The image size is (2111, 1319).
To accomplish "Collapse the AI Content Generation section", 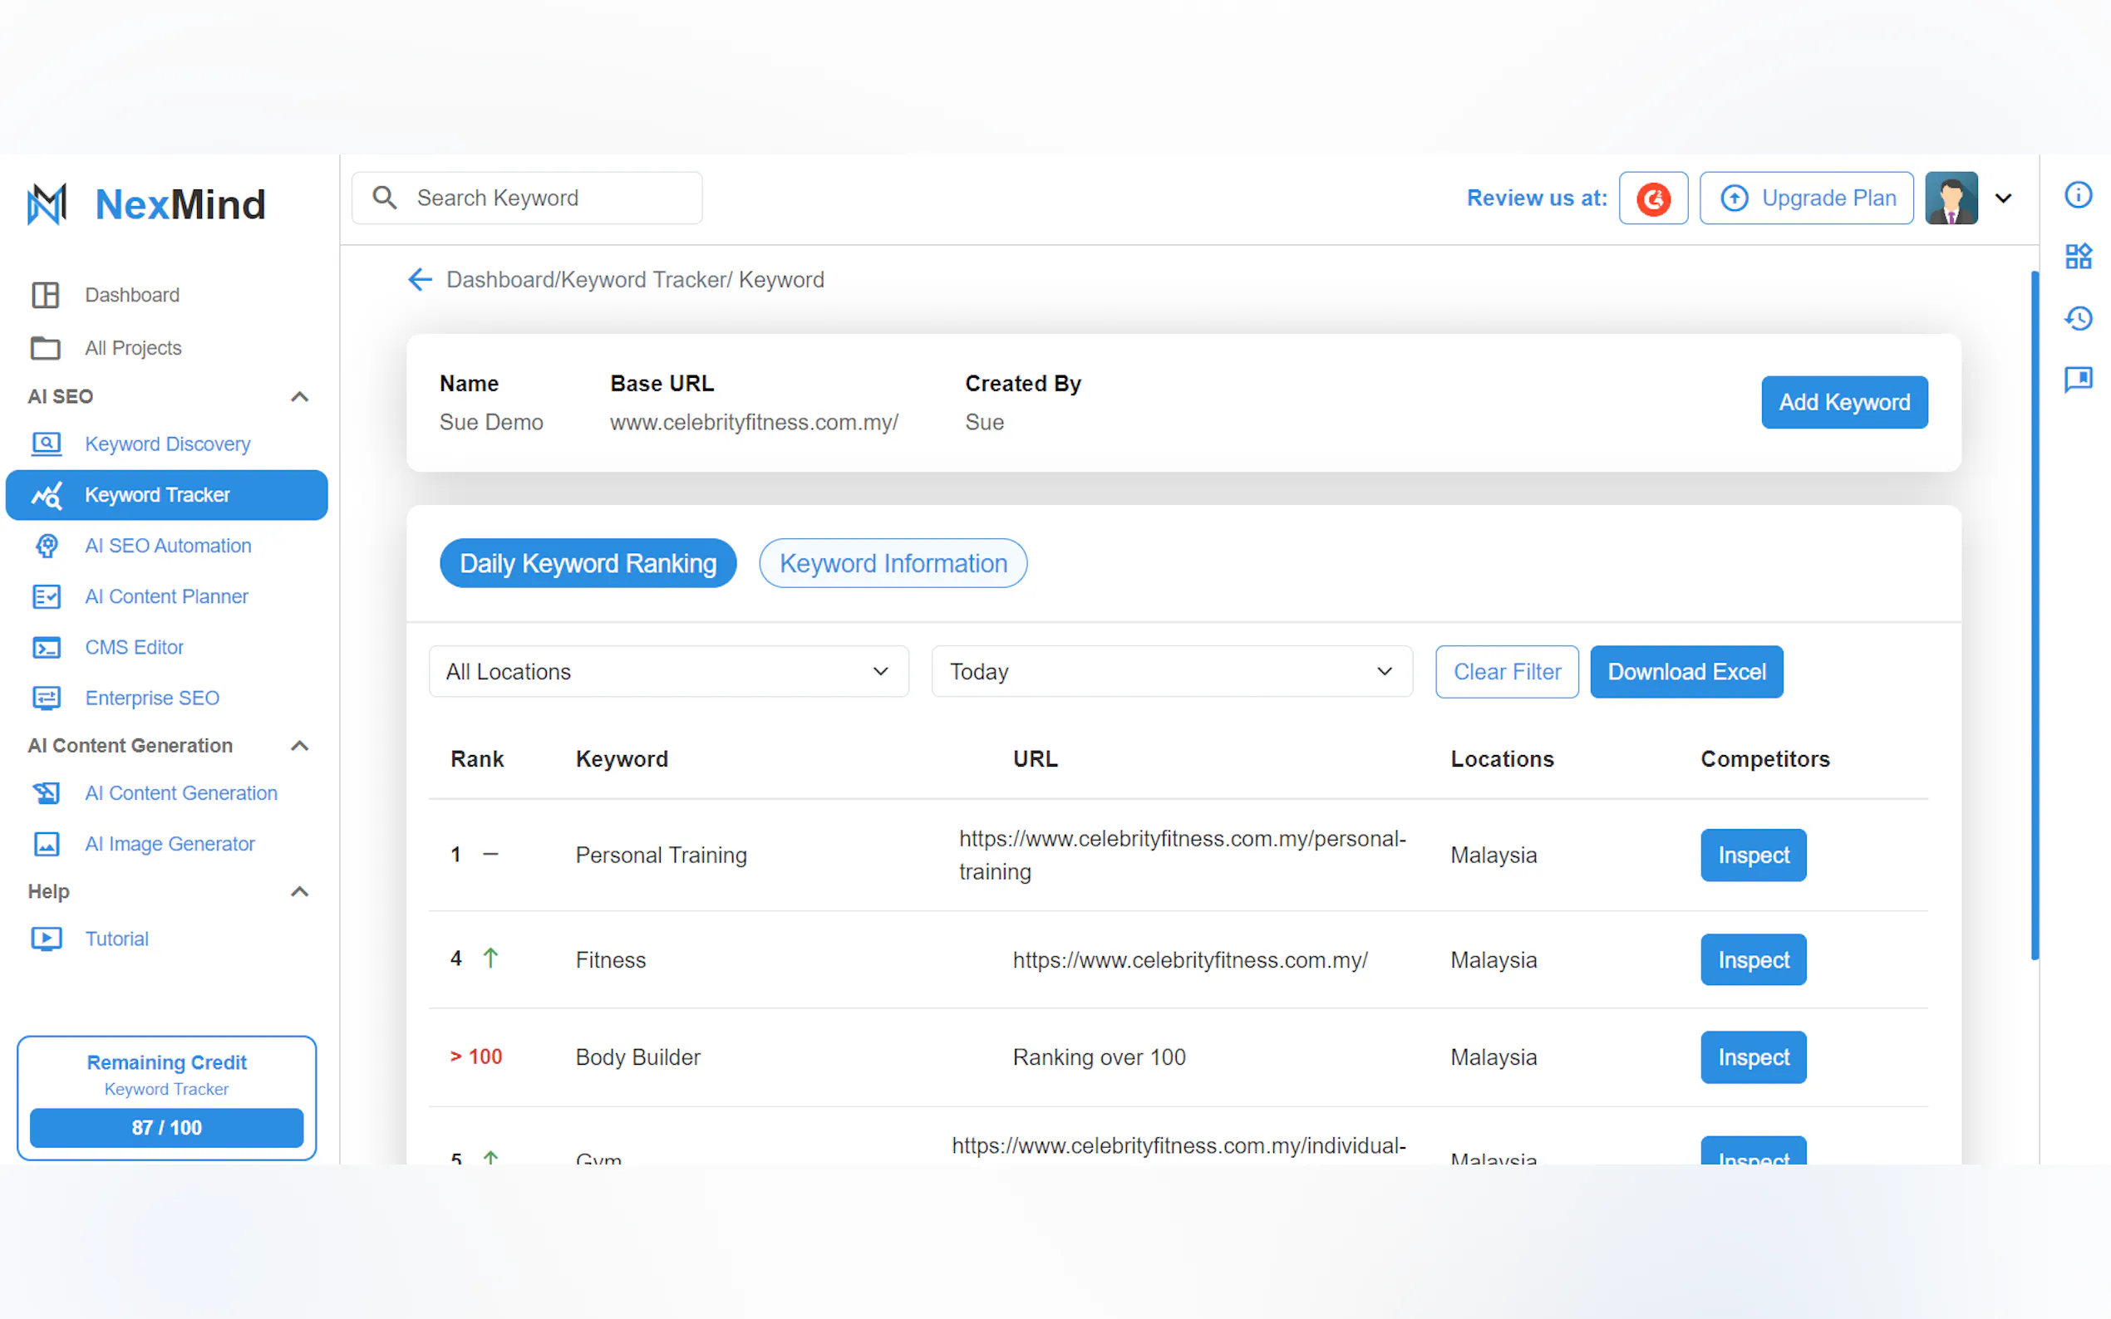I will [299, 746].
